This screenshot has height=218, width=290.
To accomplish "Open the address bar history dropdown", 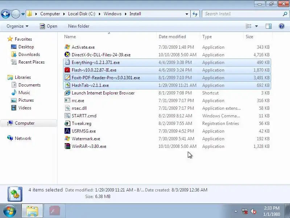I will point(187,14).
